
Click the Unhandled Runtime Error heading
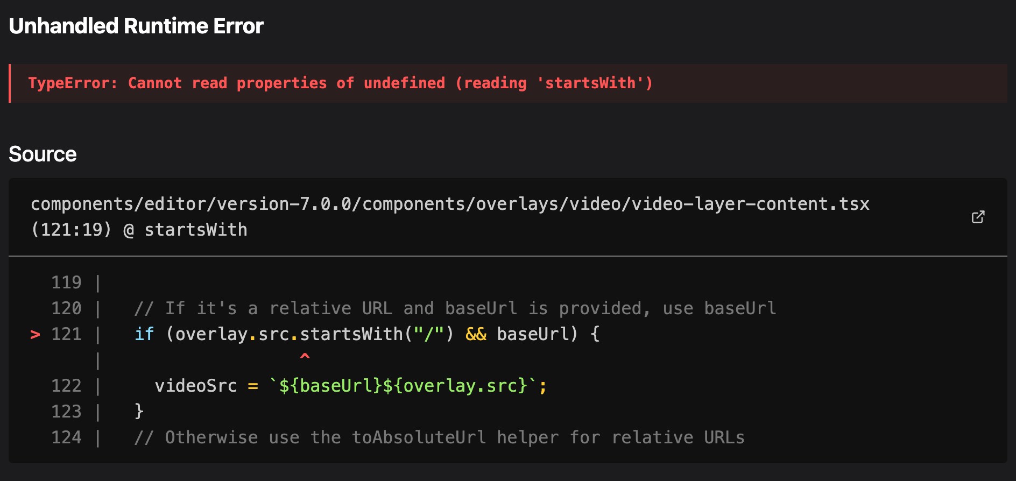(136, 26)
